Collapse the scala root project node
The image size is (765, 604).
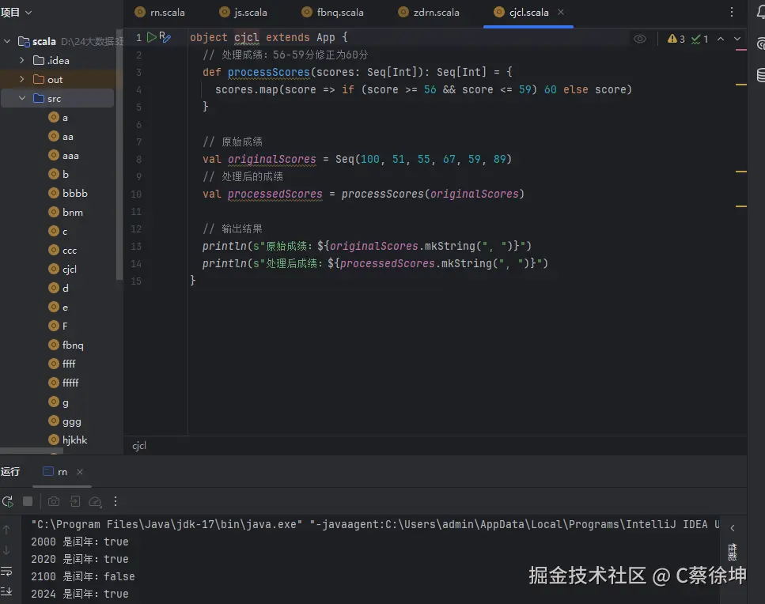[x=6, y=40]
